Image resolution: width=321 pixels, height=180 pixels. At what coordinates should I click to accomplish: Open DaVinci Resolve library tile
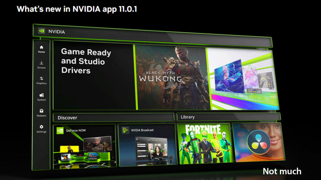point(259,142)
